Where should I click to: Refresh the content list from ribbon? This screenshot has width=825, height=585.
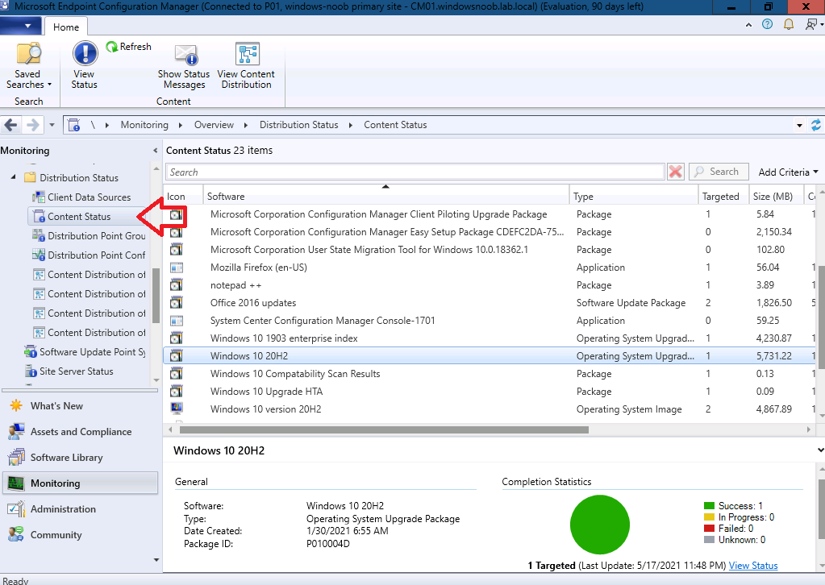pos(128,47)
